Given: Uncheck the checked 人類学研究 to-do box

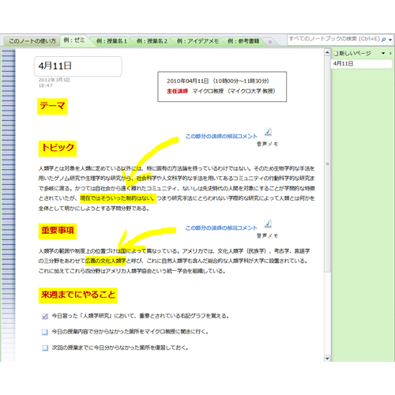Looking at the screenshot, I should click(x=45, y=316).
